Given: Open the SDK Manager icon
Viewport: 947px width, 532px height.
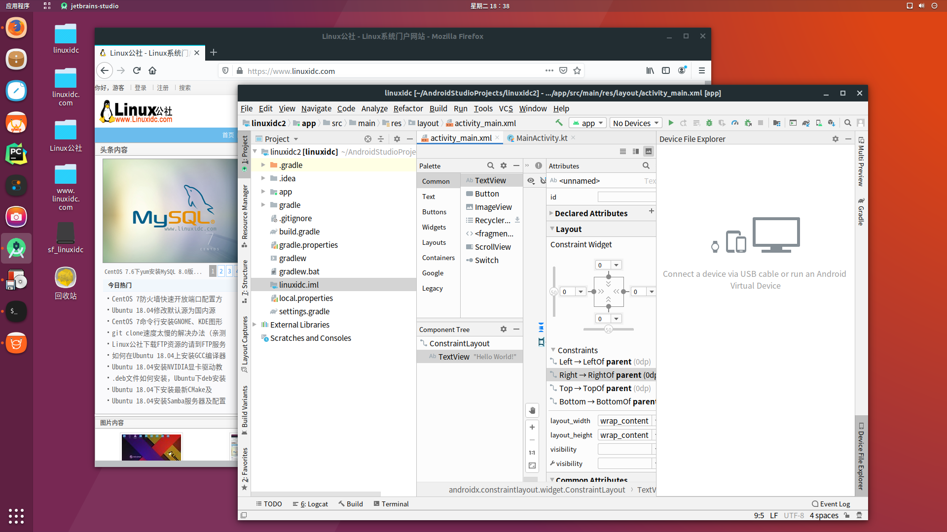Looking at the screenshot, I should (832, 123).
